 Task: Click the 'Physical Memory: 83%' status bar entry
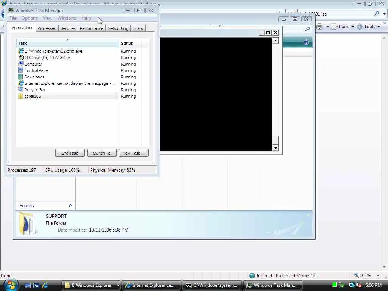[113, 170]
